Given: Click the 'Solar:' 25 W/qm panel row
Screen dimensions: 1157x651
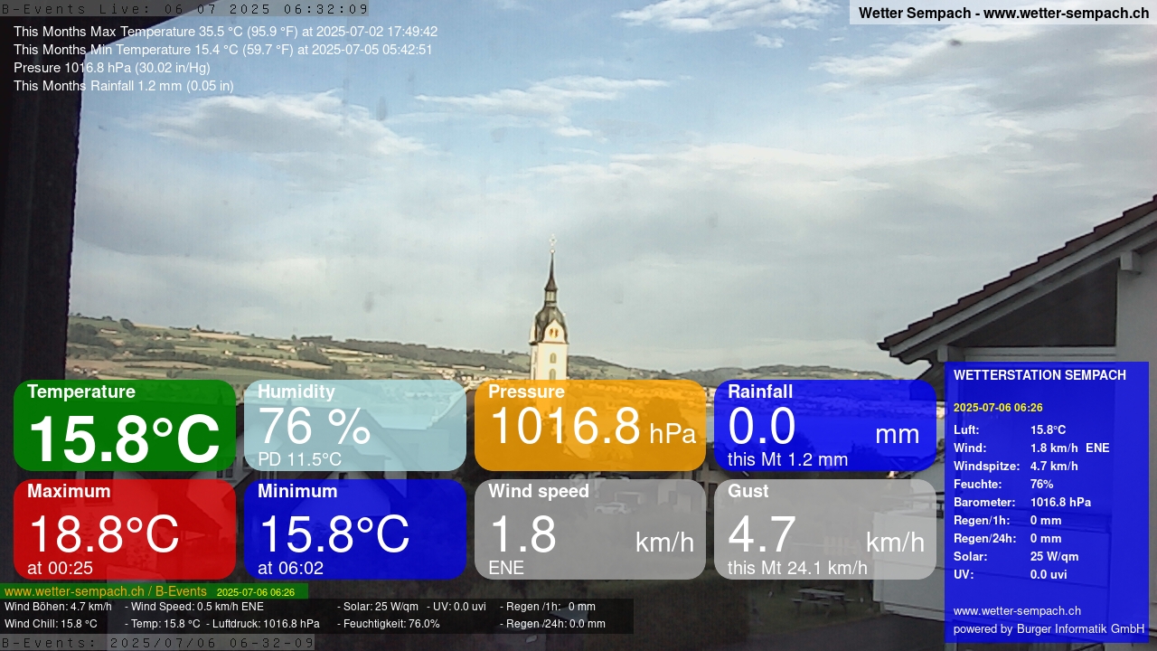Looking at the screenshot, I should tap(1016, 557).
